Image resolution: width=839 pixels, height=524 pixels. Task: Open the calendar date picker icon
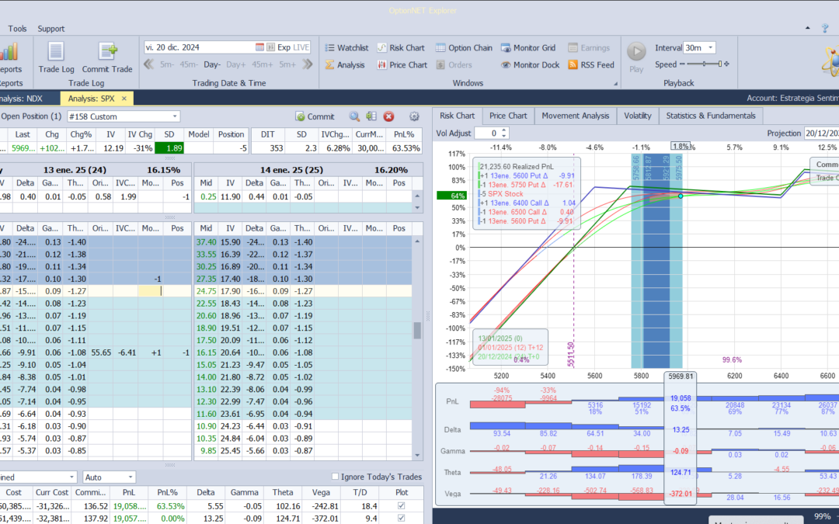pyautogui.click(x=259, y=47)
